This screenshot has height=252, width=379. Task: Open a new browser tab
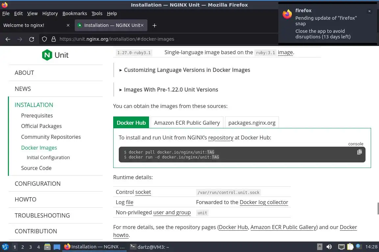tap(154, 25)
